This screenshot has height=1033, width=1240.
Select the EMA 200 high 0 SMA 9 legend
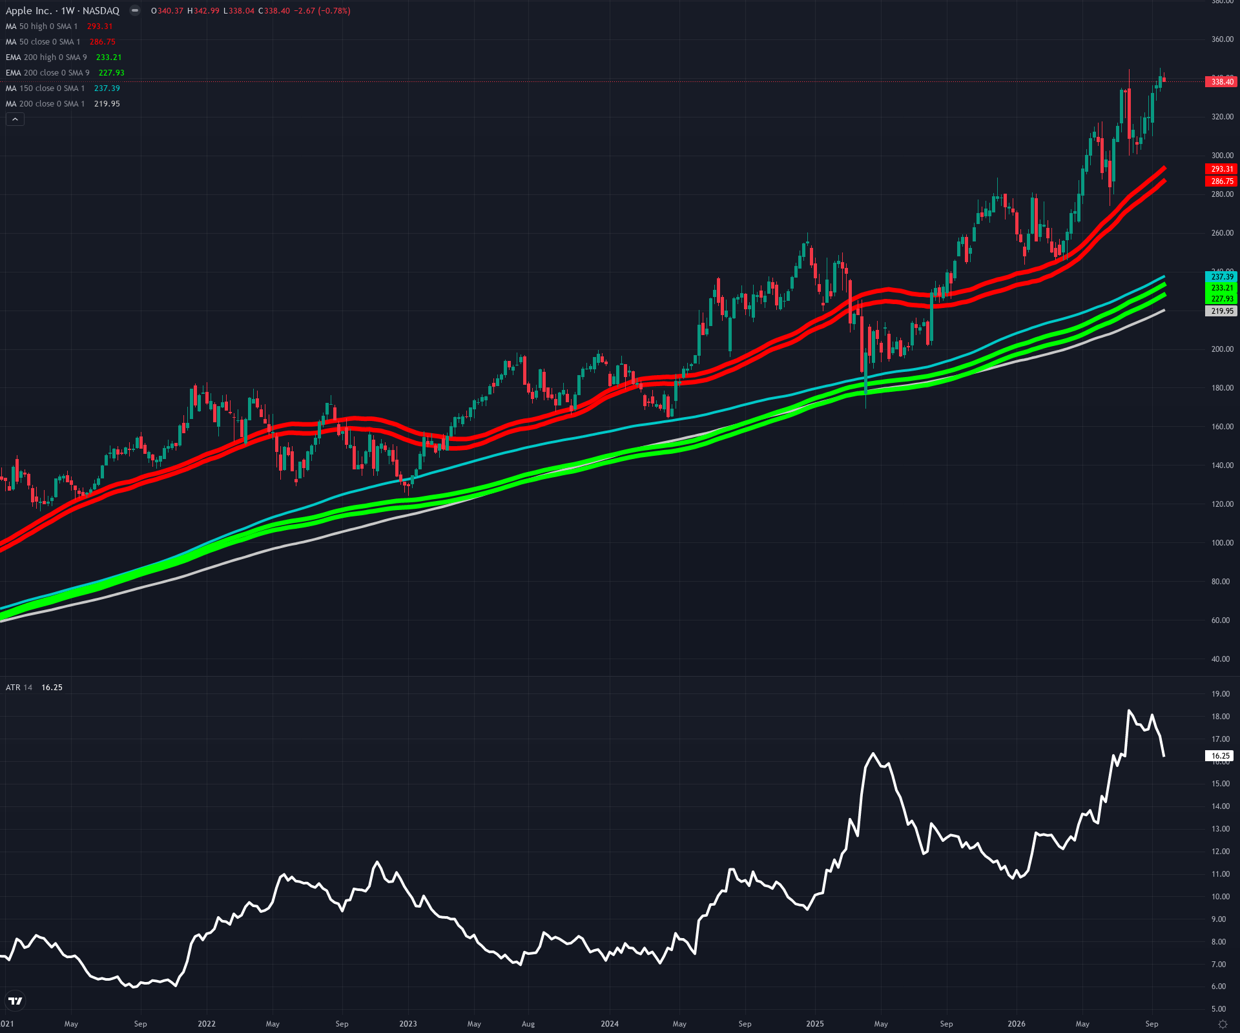click(46, 57)
